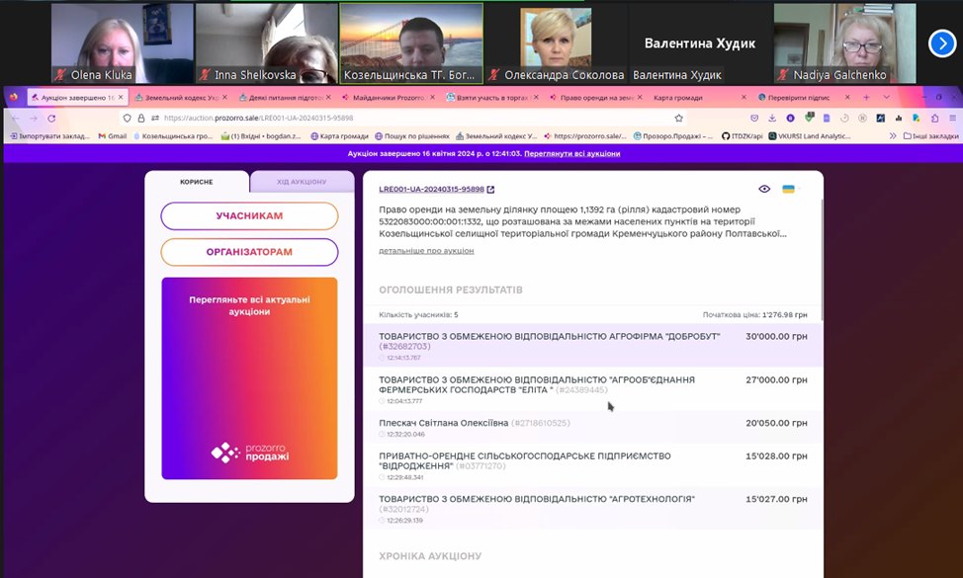Click the 'АГРОТЕХНОЛОГІЯ' participant row
This screenshot has height=578, width=963.
(x=592, y=509)
